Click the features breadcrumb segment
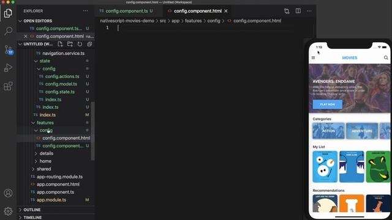This screenshot has width=392, height=220. [194, 21]
